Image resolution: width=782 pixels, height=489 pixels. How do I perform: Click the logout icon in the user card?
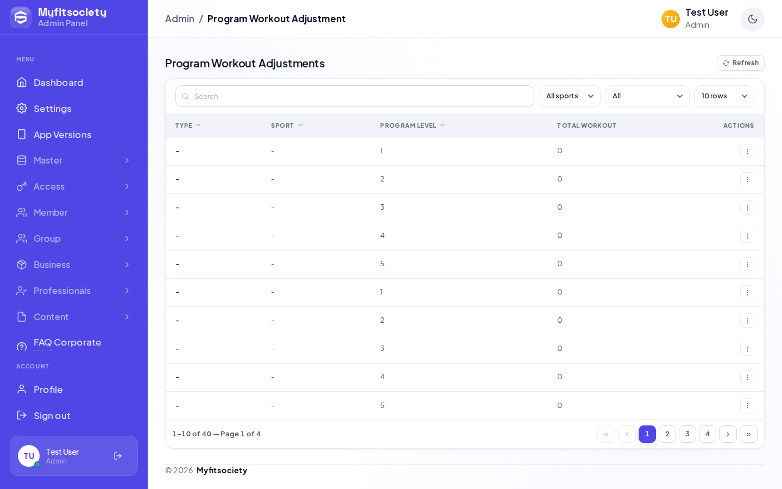(x=118, y=456)
